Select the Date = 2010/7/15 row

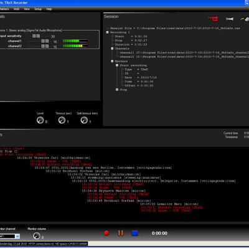[x=141, y=77]
